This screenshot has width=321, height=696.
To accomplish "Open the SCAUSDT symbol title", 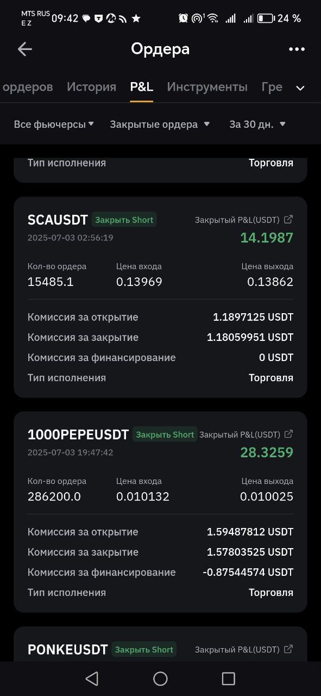I will [58, 220].
